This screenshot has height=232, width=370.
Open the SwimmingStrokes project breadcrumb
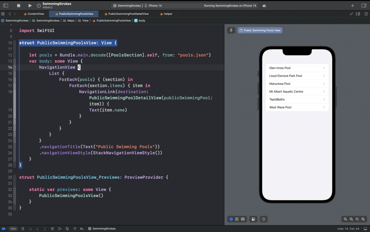pyautogui.click(x=15, y=21)
